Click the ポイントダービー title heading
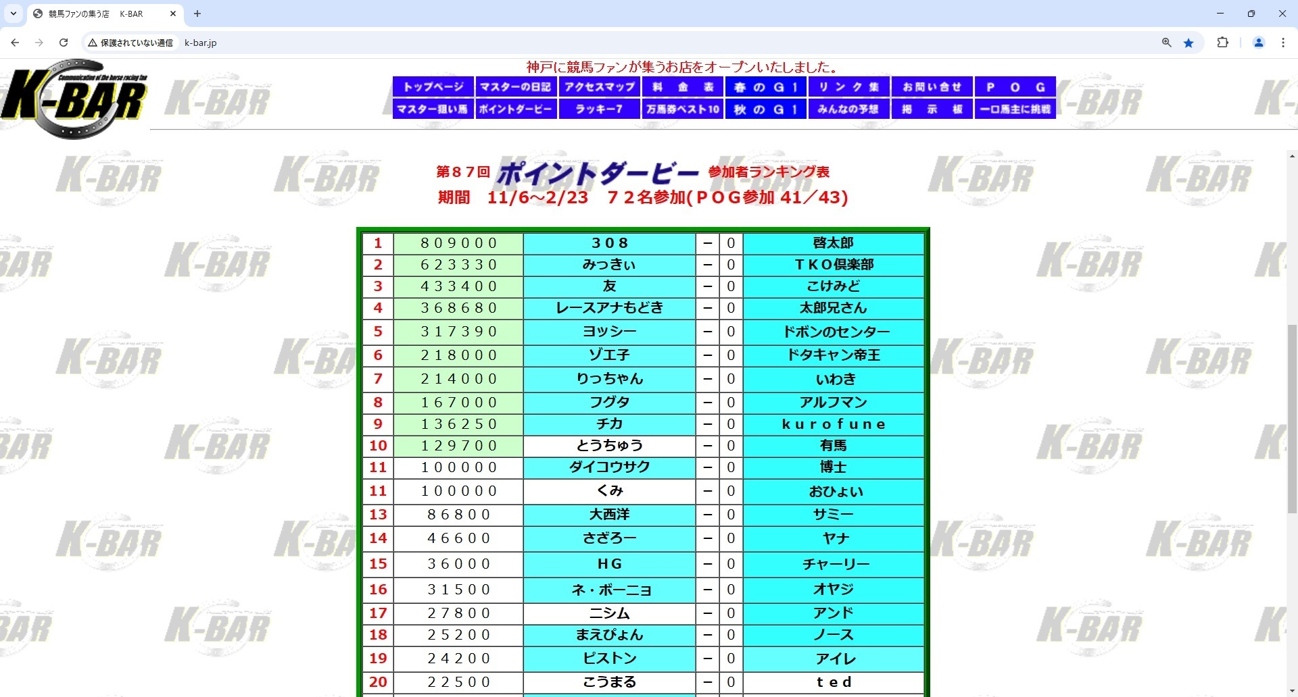This screenshot has width=1298, height=697. (x=598, y=174)
